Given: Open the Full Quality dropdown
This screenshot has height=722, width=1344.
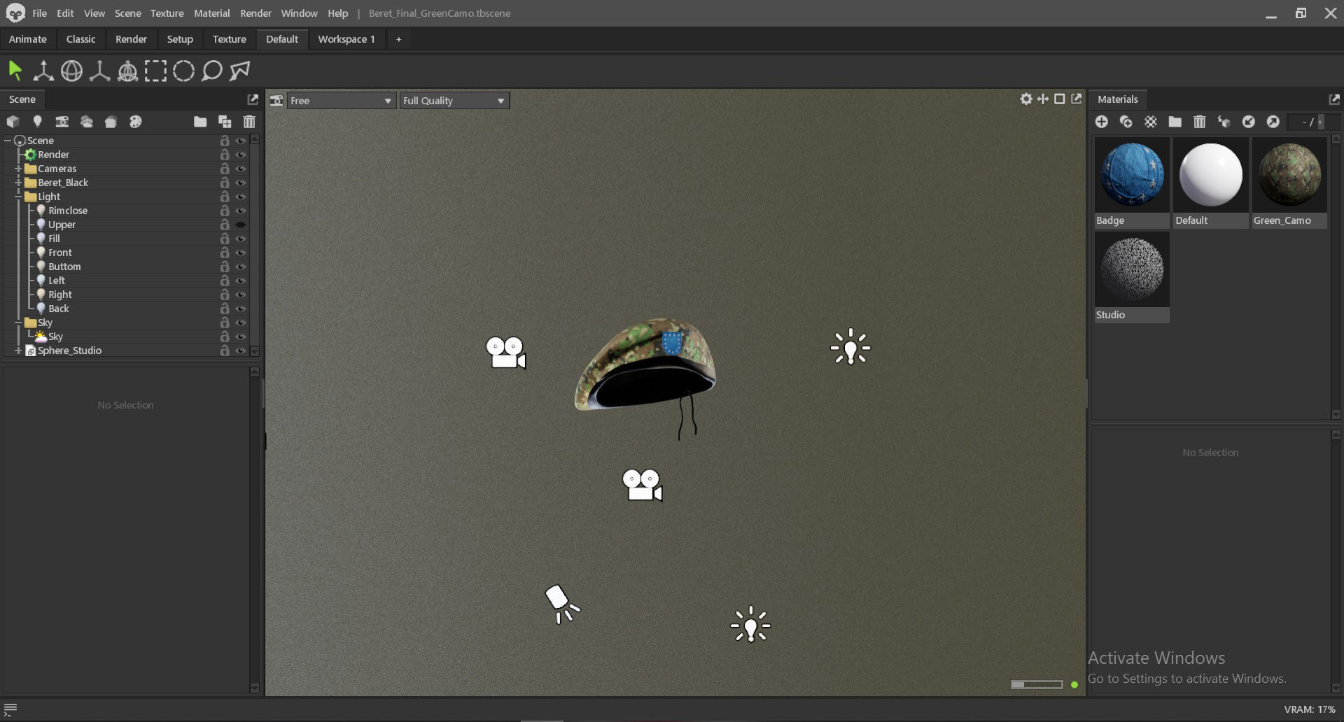Looking at the screenshot, I should coord(454,101).
